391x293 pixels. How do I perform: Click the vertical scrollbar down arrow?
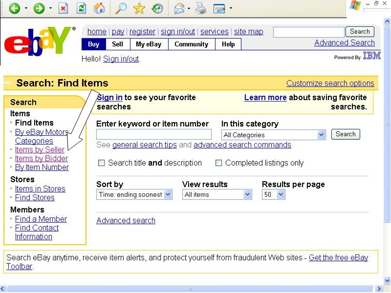point(387,280)
